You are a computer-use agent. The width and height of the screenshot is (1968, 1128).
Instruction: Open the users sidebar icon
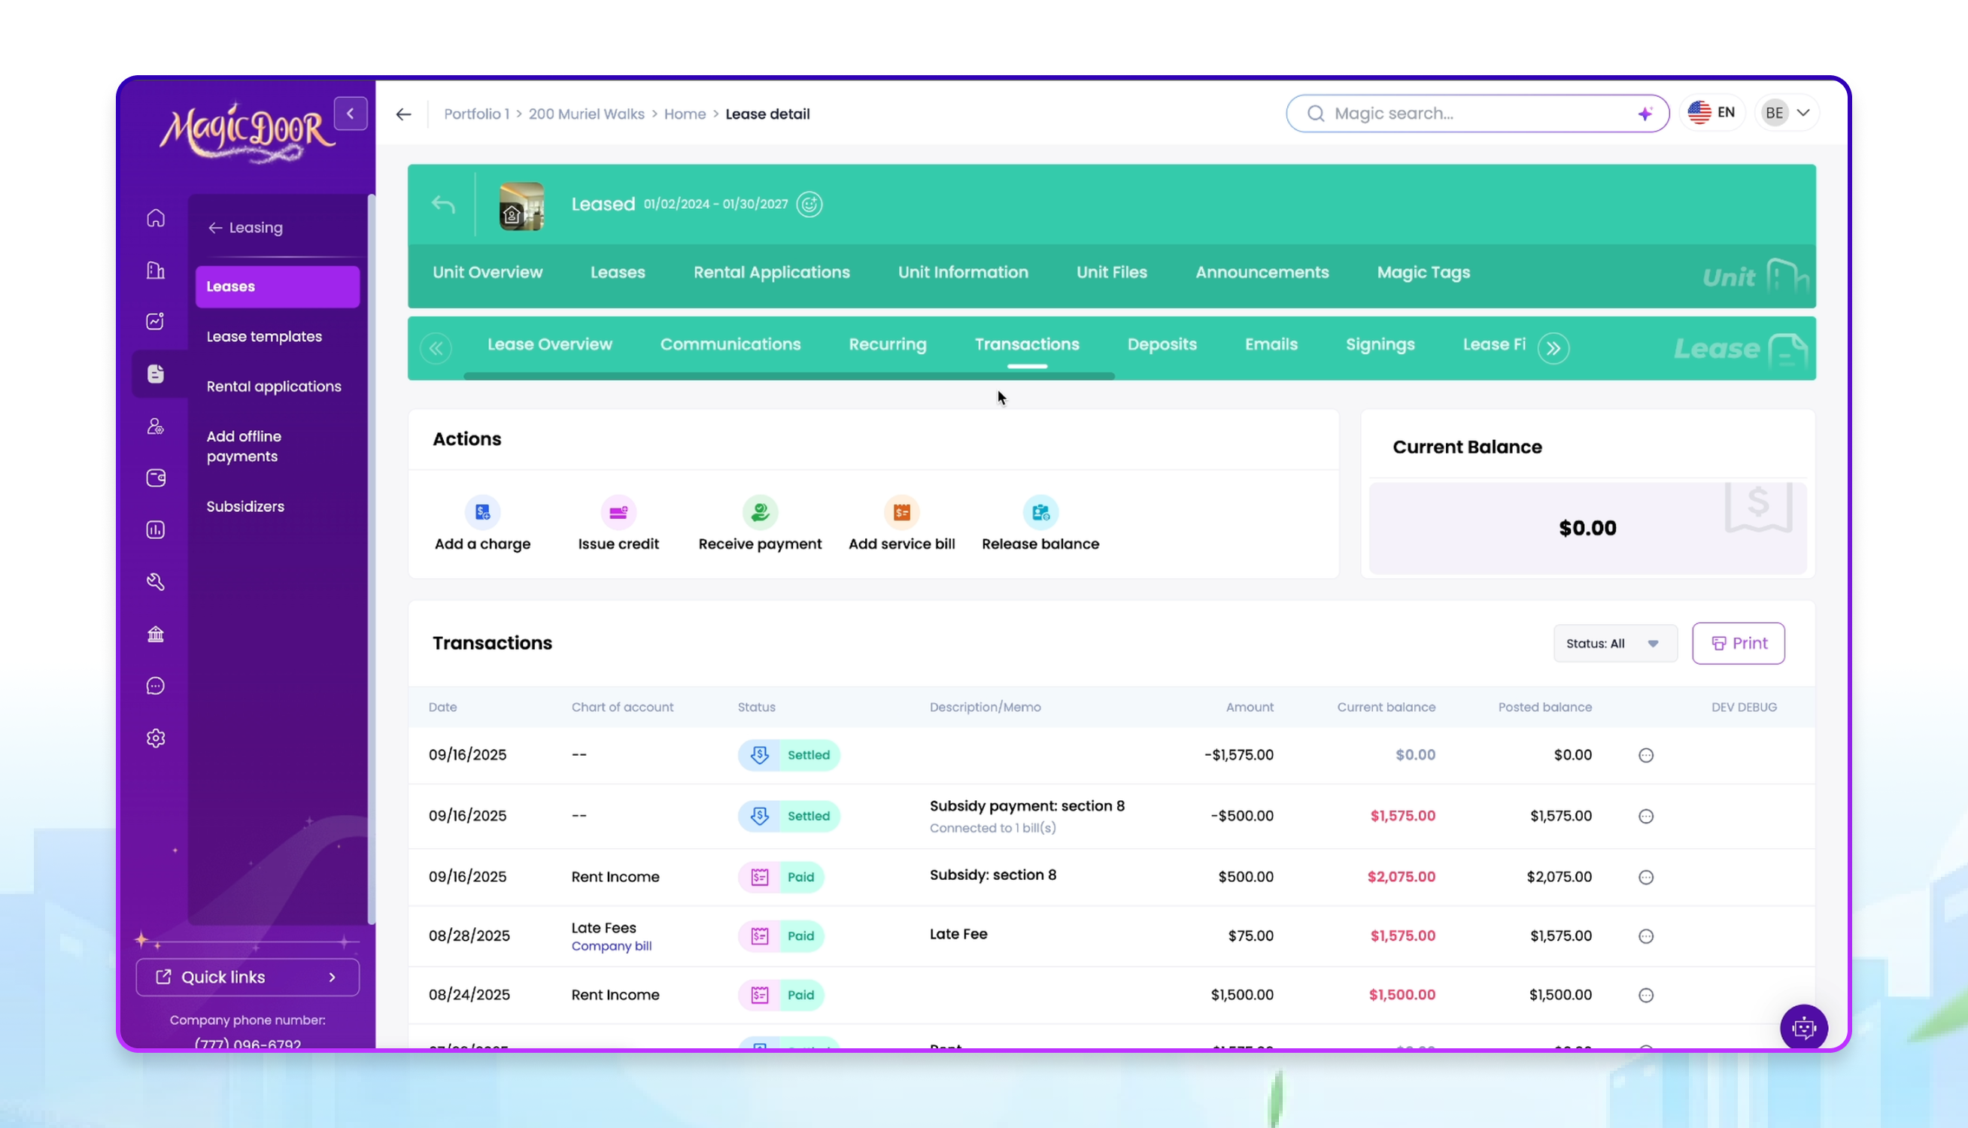(x=156, y=426)
